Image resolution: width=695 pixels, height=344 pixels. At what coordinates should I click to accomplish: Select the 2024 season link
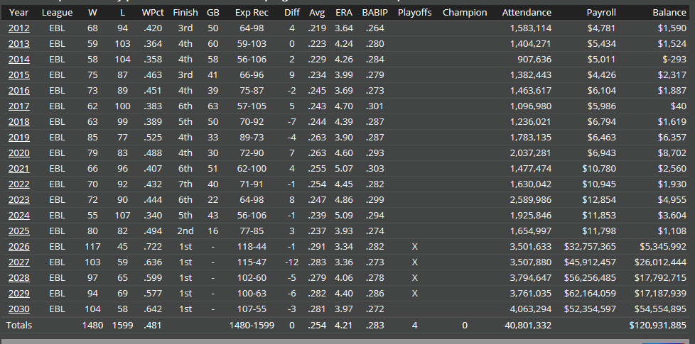pyautogui.click(x=18, y=216)
